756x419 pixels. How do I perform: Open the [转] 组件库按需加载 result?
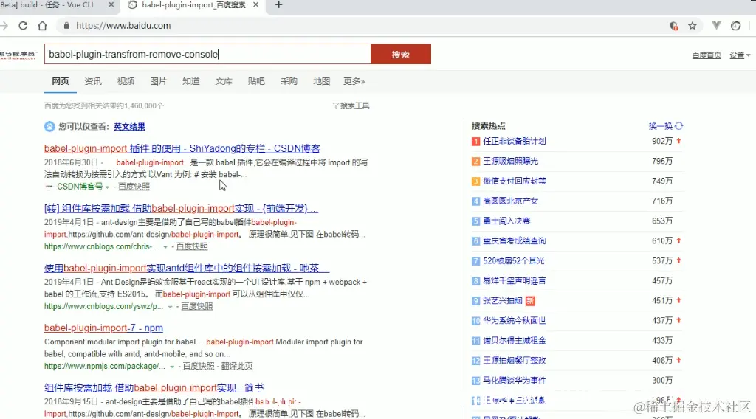pos(182,209)
